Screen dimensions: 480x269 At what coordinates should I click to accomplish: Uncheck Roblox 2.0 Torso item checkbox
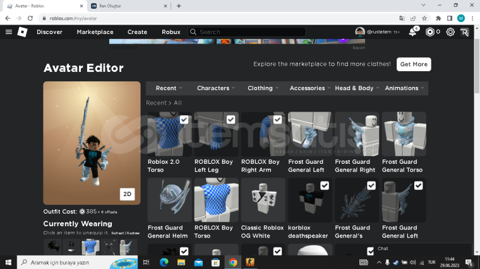coord(184,120)
